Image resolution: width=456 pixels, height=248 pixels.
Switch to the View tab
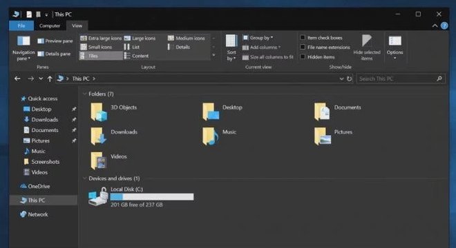(77, 25)
